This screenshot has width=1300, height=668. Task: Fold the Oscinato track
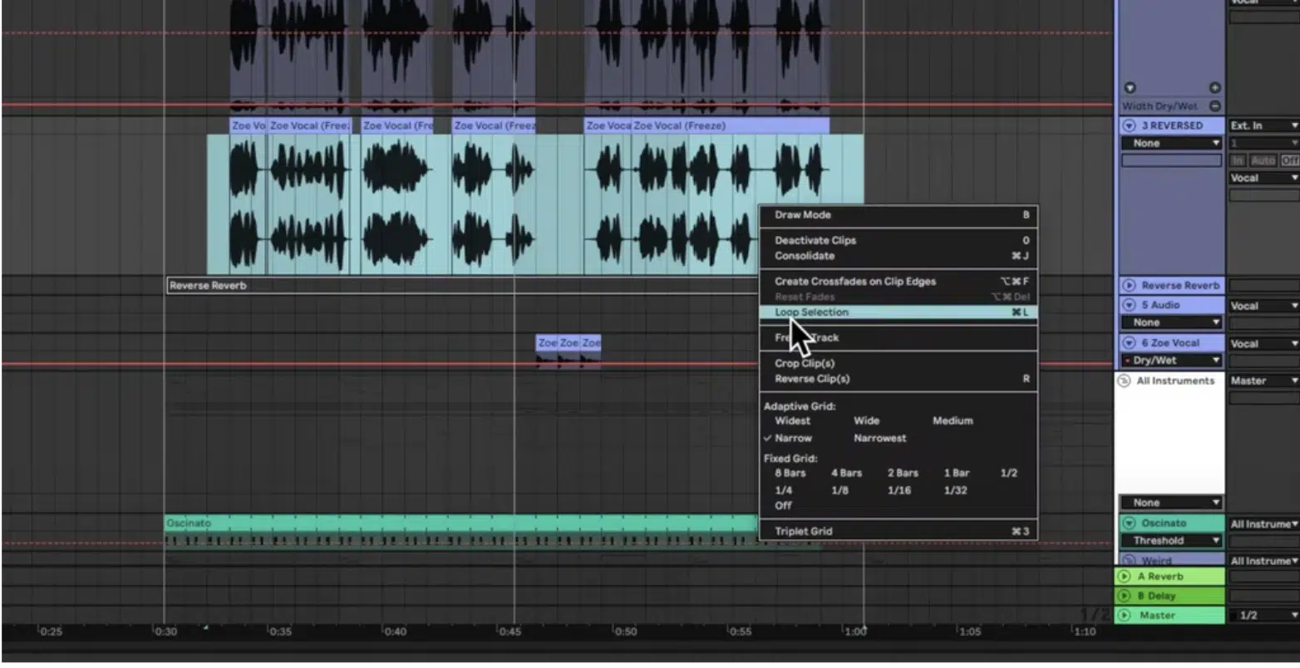pos(1129,523)
